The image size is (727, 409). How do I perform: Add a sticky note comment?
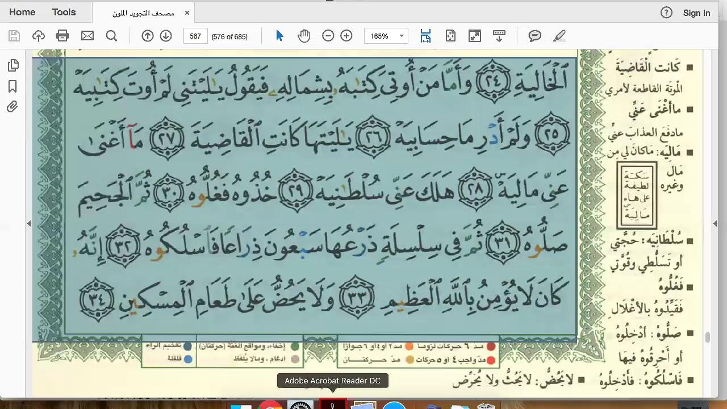click(x=535, y=36)
